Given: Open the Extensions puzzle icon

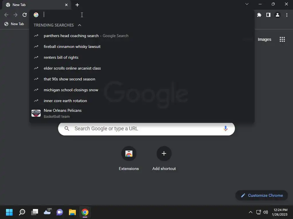Looking at the screenshot, I should pyautogui.click(x=259, y=15).
